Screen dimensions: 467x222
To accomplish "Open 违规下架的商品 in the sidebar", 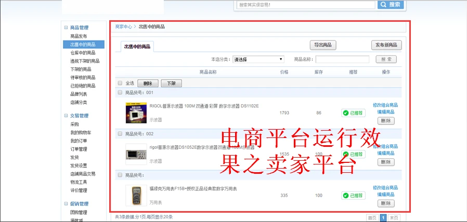I will coord(85,61).
